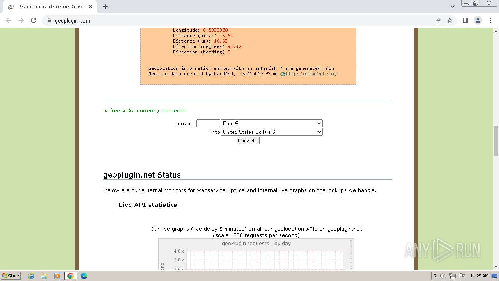The height and width of the screenshot is (281, 499).
Task: Click the Direction (degrees) 91.42 value
Action: [x=234, y=46]
